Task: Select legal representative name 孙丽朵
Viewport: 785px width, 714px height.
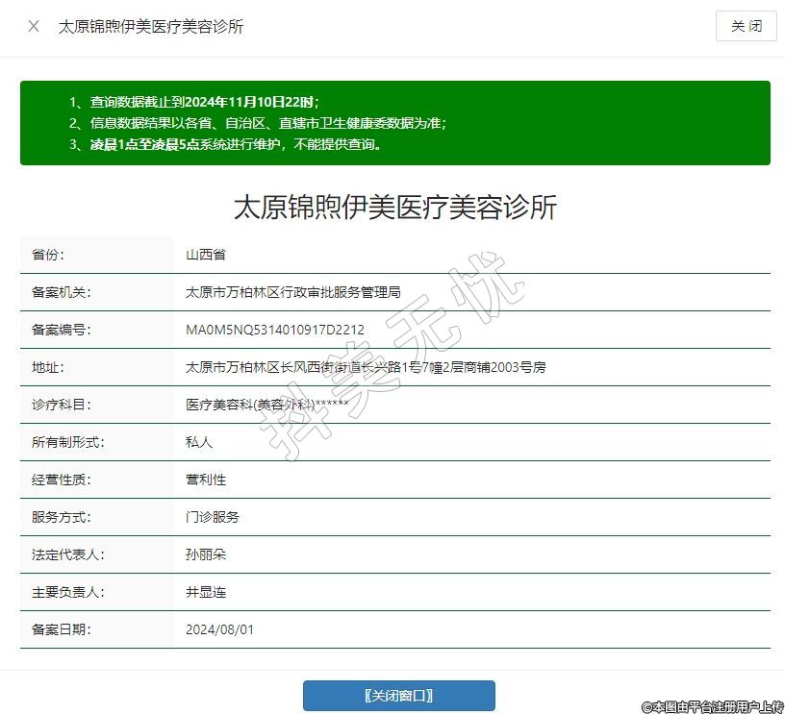Action: click(206, 554)
